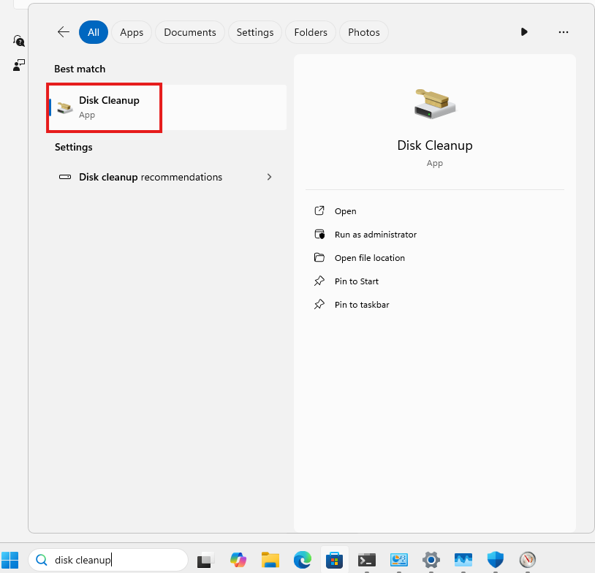The image size is (595, 573).
Task: Select Open file location
Action: click(x=370, y=258)
